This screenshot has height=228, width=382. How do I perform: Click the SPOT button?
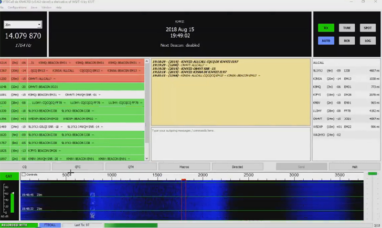[x=365, y=28]
